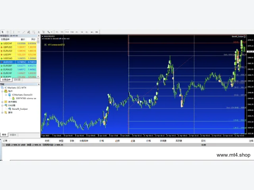Select the arrow cursor tool
254x190 pixels.
click(x=3, y=32)
